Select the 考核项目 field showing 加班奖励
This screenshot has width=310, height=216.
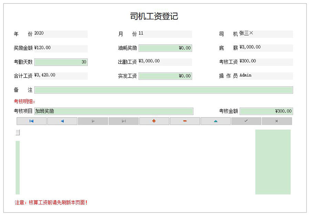click(x=114, y=111)
